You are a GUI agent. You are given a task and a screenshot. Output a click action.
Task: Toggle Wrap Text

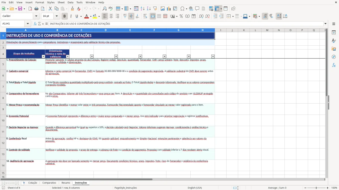pos(145,16)
